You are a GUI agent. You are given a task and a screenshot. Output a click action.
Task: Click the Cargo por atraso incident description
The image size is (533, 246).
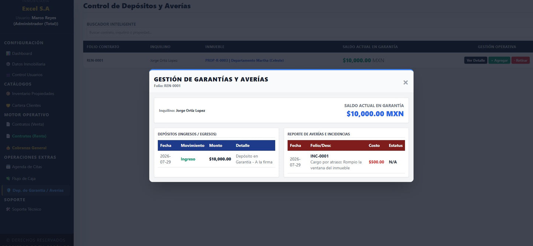click(x=336, y=165)
